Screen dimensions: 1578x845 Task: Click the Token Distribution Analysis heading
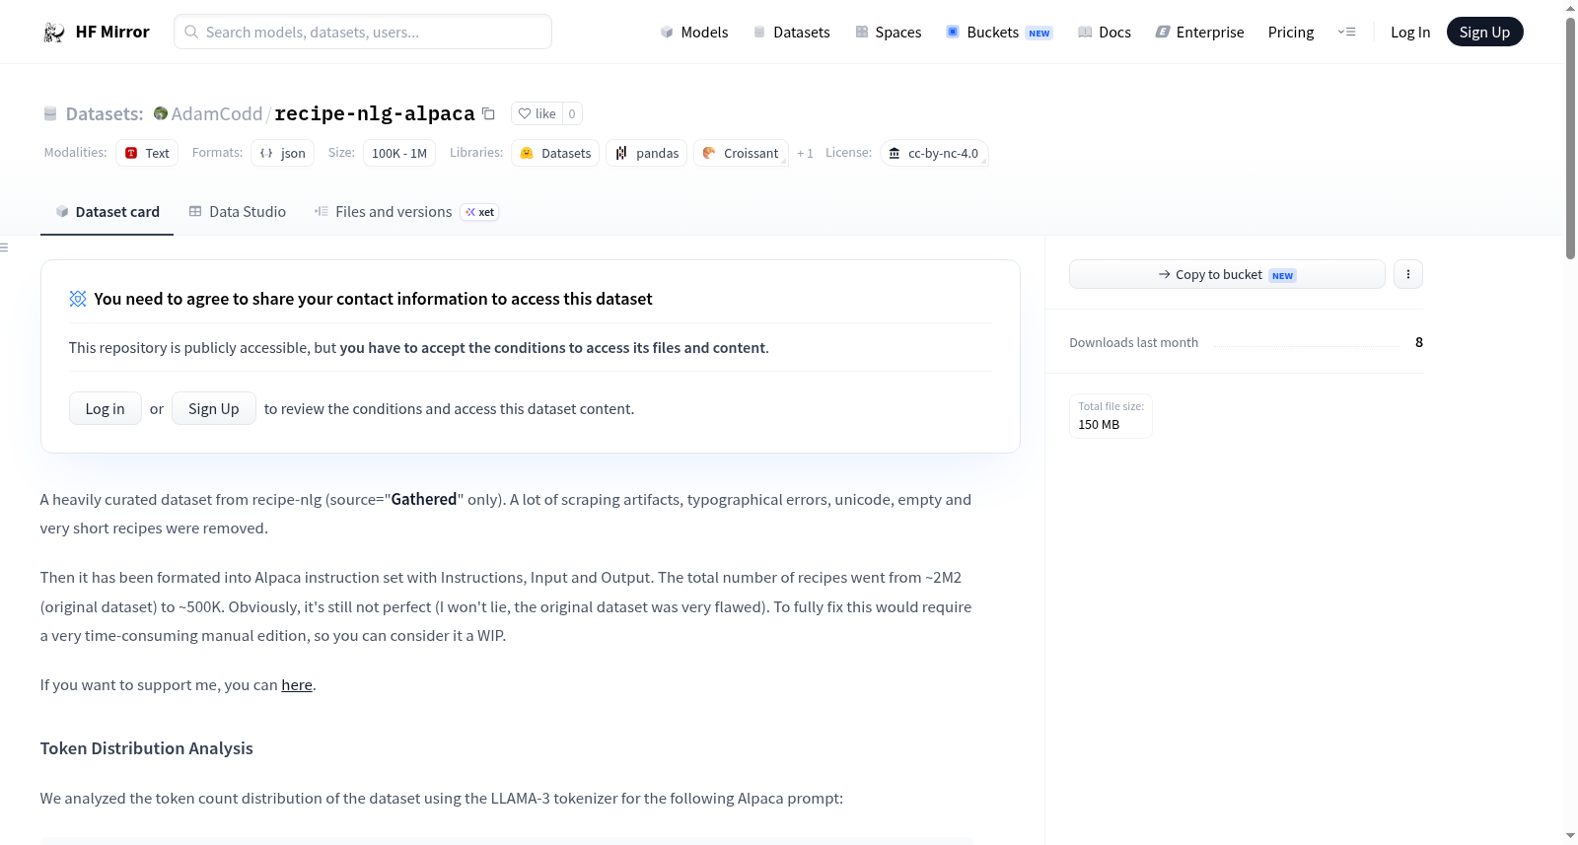pyautogui.click(x=147, y=748)
